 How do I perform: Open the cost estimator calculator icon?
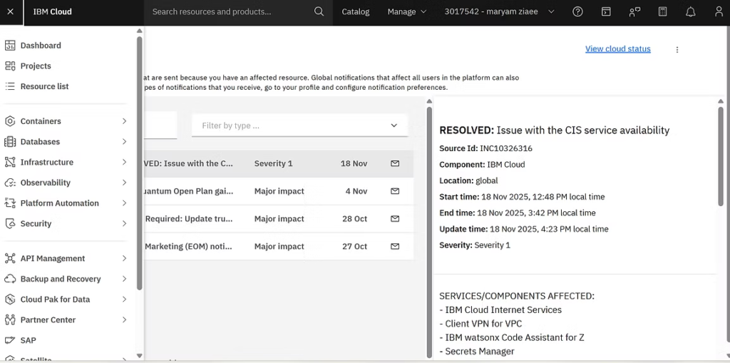(x=662, y=11)
